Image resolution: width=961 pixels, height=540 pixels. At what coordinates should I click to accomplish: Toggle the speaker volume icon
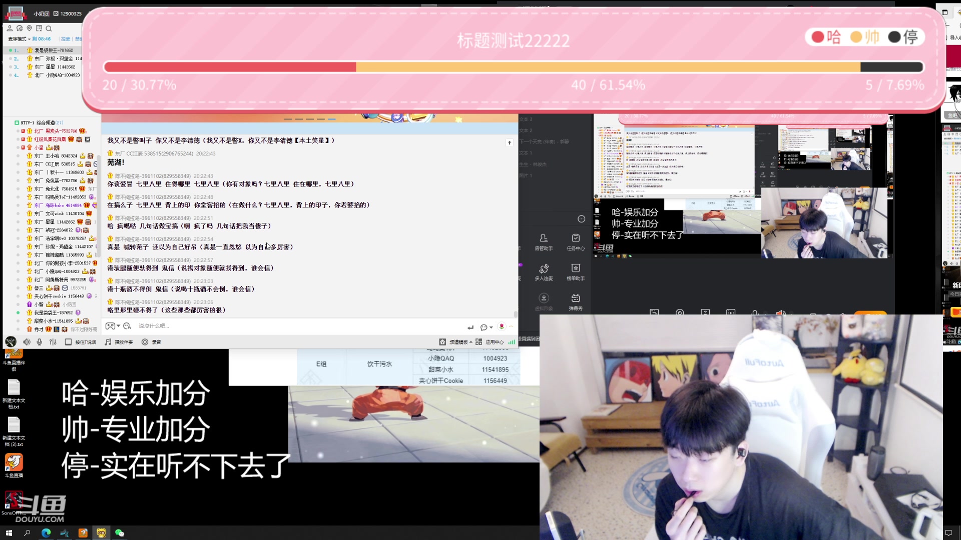tap(27, 342)
